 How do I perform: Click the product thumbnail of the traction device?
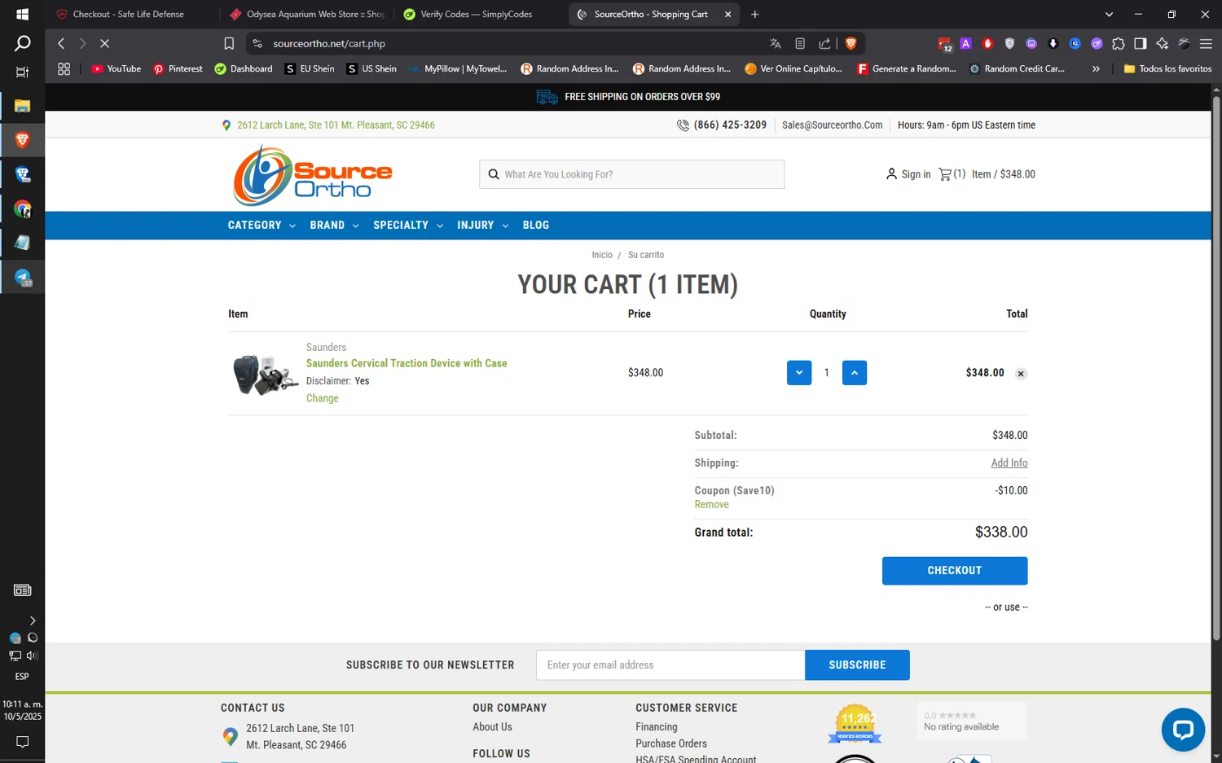tap(264, 375)
